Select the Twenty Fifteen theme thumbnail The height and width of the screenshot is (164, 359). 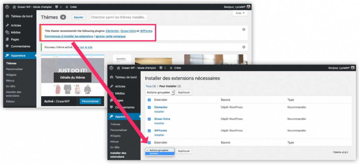[144, 60]
